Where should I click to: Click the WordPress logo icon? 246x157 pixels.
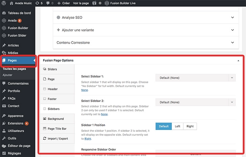4,3
